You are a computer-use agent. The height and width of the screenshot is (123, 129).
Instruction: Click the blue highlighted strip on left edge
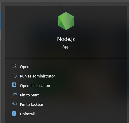pos(1,21)
